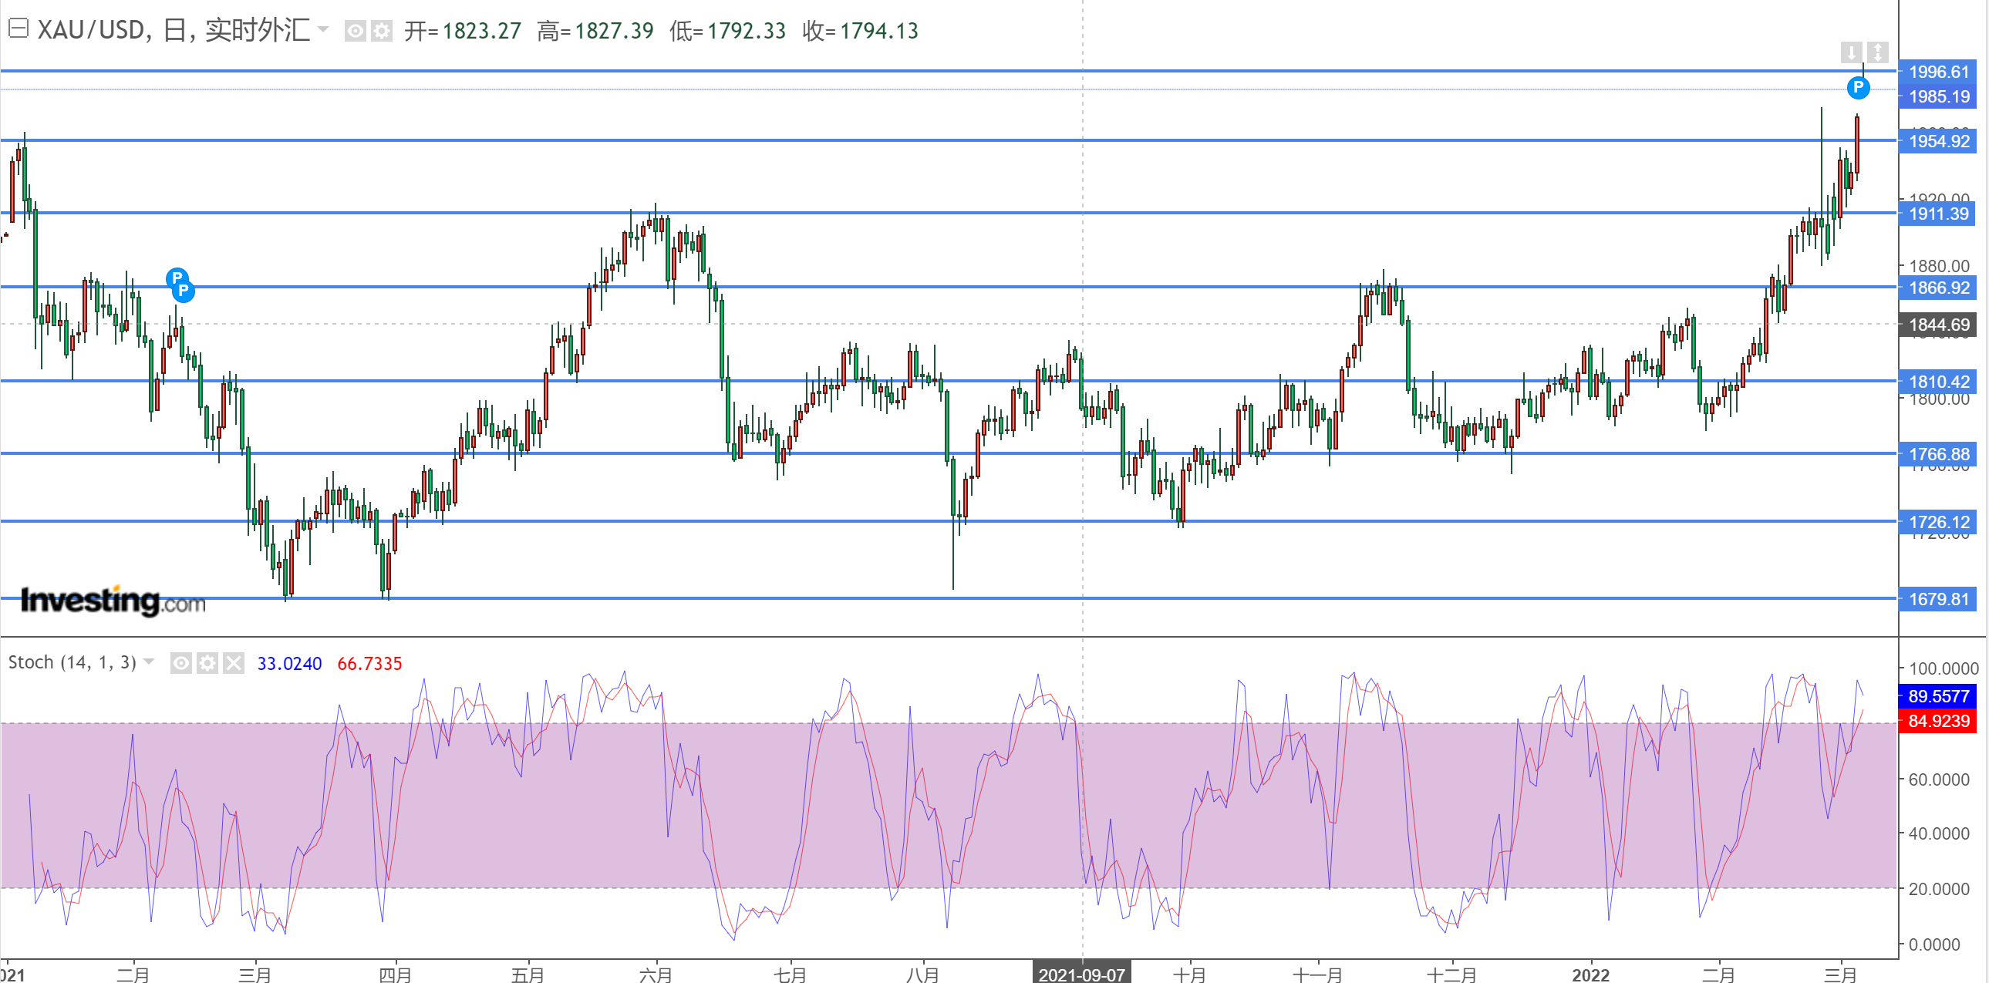Click the 100.0000 Stoch axis tick
The image size is (1989, 983).
tap(1943, 669)
